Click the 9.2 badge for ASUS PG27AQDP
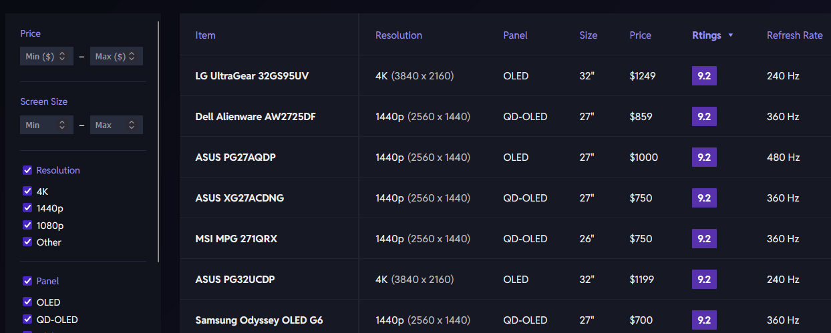831x333 pixels. tap(704, 157)
